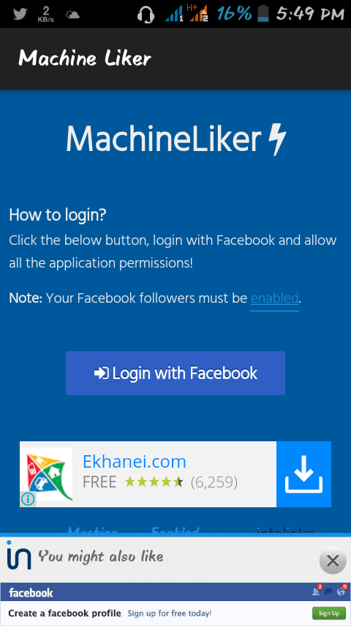351x626 pixels.
Task: Click 'Sign up for free today!' text
Action: (170, 614)
